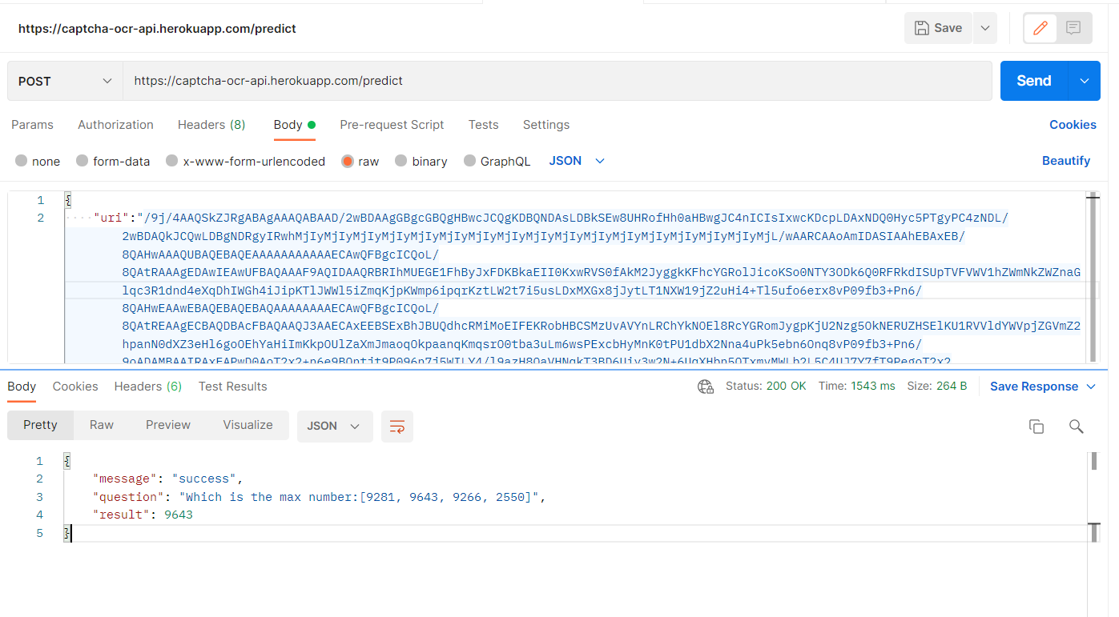Click the network globe icon near Status

click(706, 387)
